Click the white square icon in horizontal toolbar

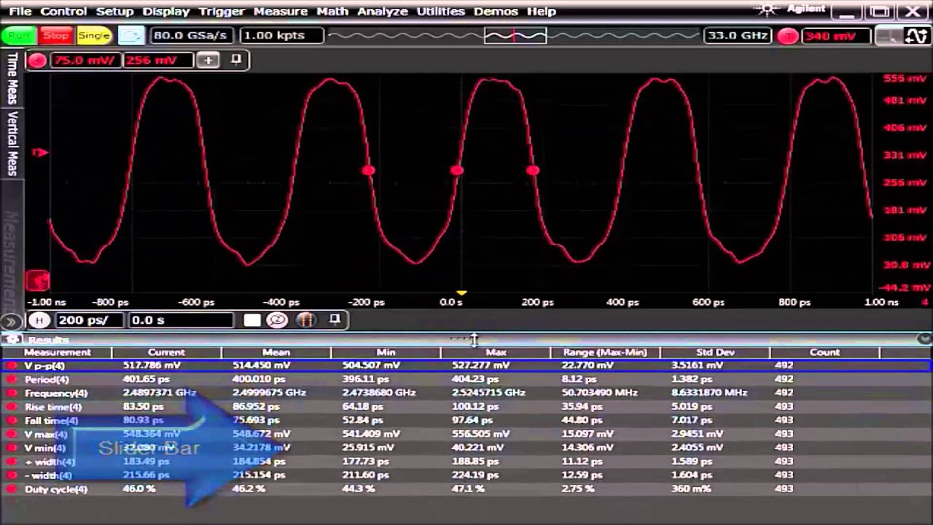point(252,320)
